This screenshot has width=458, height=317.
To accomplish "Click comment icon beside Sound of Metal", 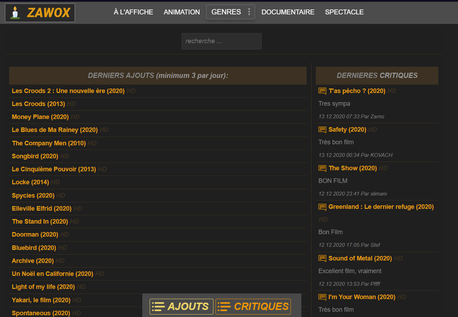I will click(x=322, y=258).
